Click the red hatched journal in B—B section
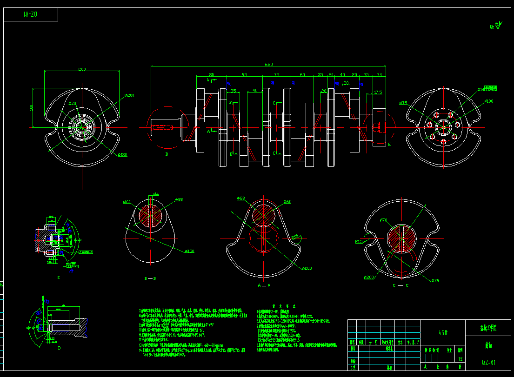 tap(150, 215)
